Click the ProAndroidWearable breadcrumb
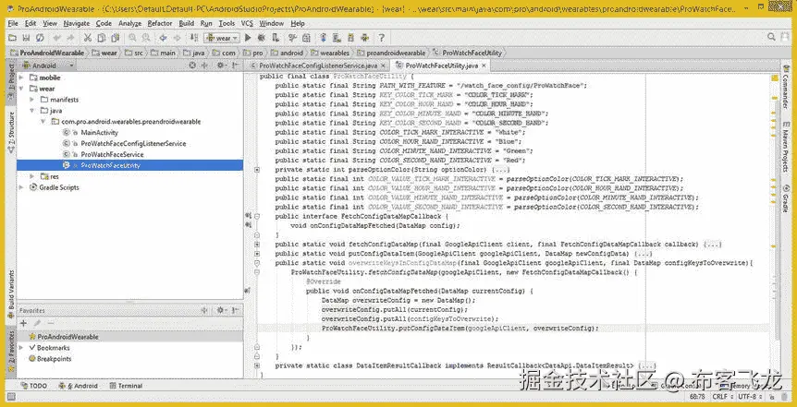The height and width of the screenshot is (407, 797). tap(48, 53)
